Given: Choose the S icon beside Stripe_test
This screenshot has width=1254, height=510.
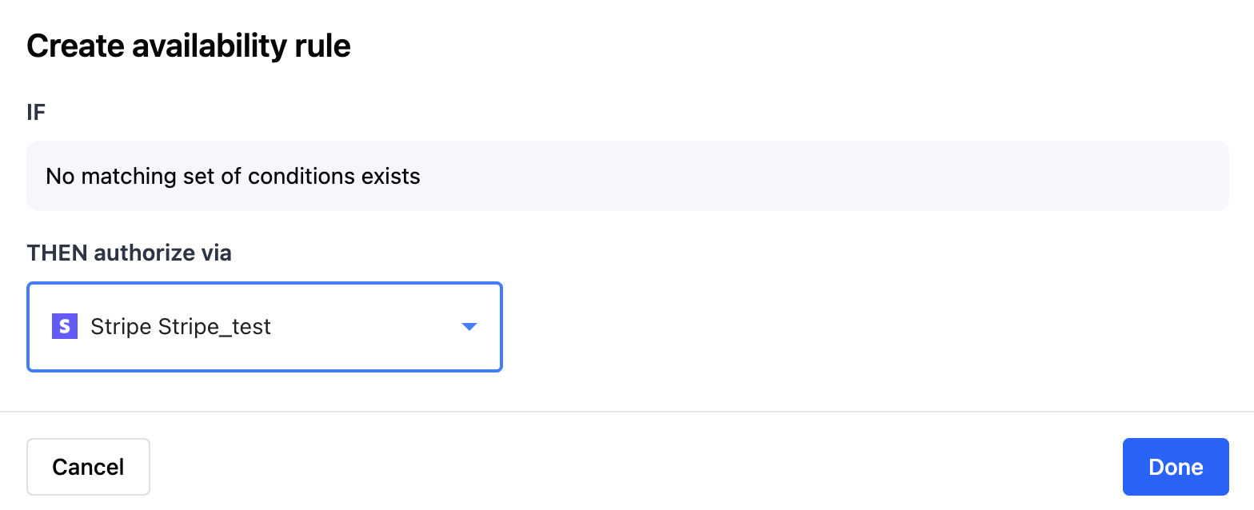Looking at the screenshot, I should coord(65,327).
